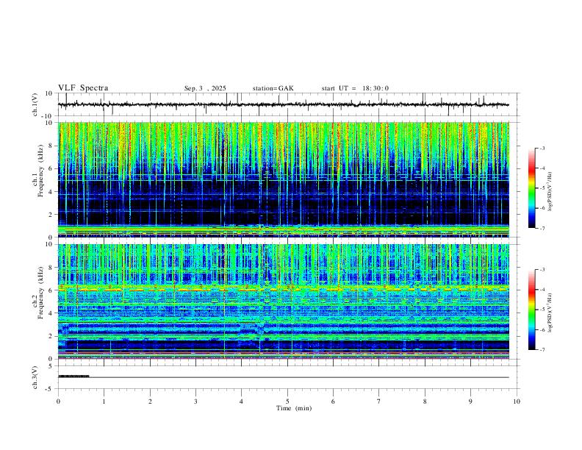The height and width of the screenshot is (450, 582).
Task: Click the "10" tick on the time axis
Action: (x=517, y=401)
